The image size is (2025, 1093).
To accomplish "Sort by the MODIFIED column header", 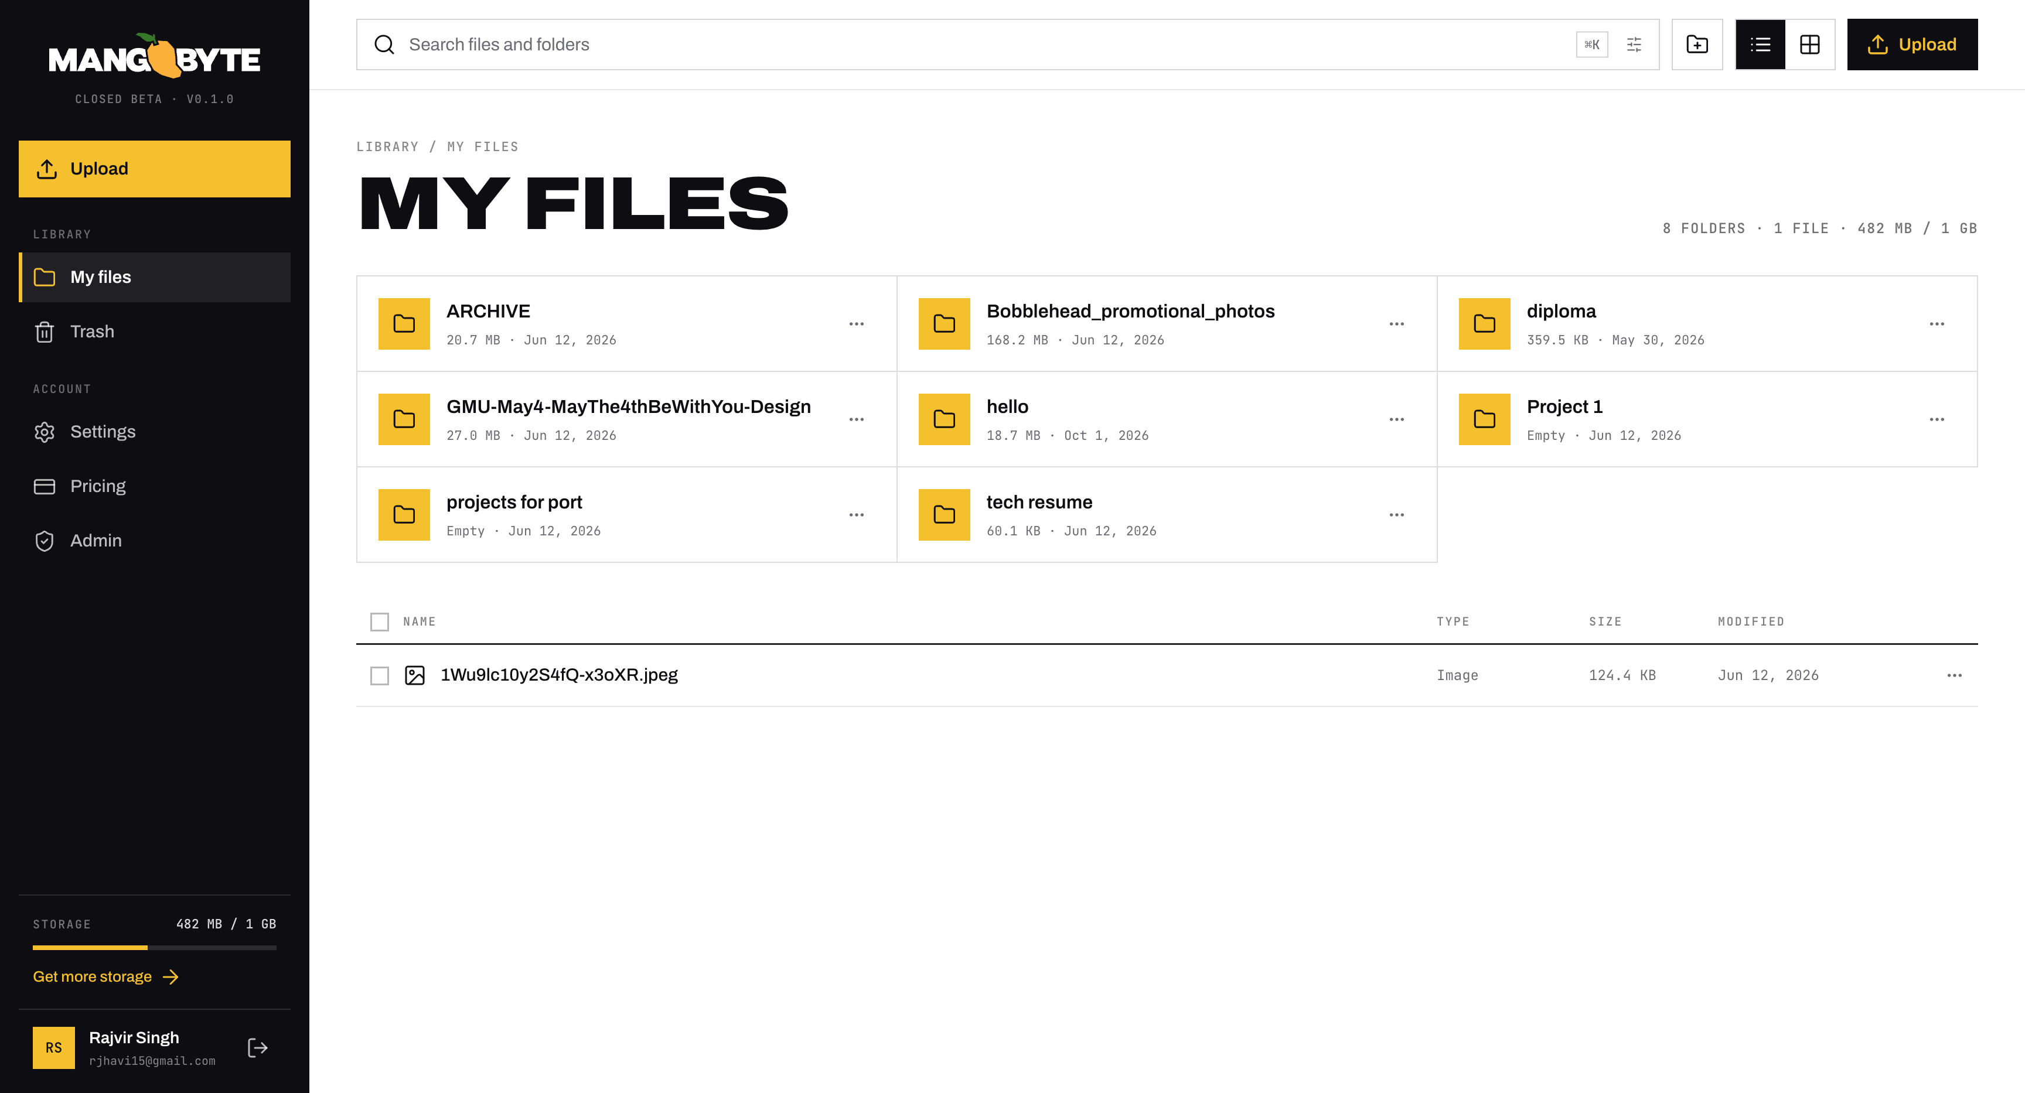I will tap(1751, 621).
